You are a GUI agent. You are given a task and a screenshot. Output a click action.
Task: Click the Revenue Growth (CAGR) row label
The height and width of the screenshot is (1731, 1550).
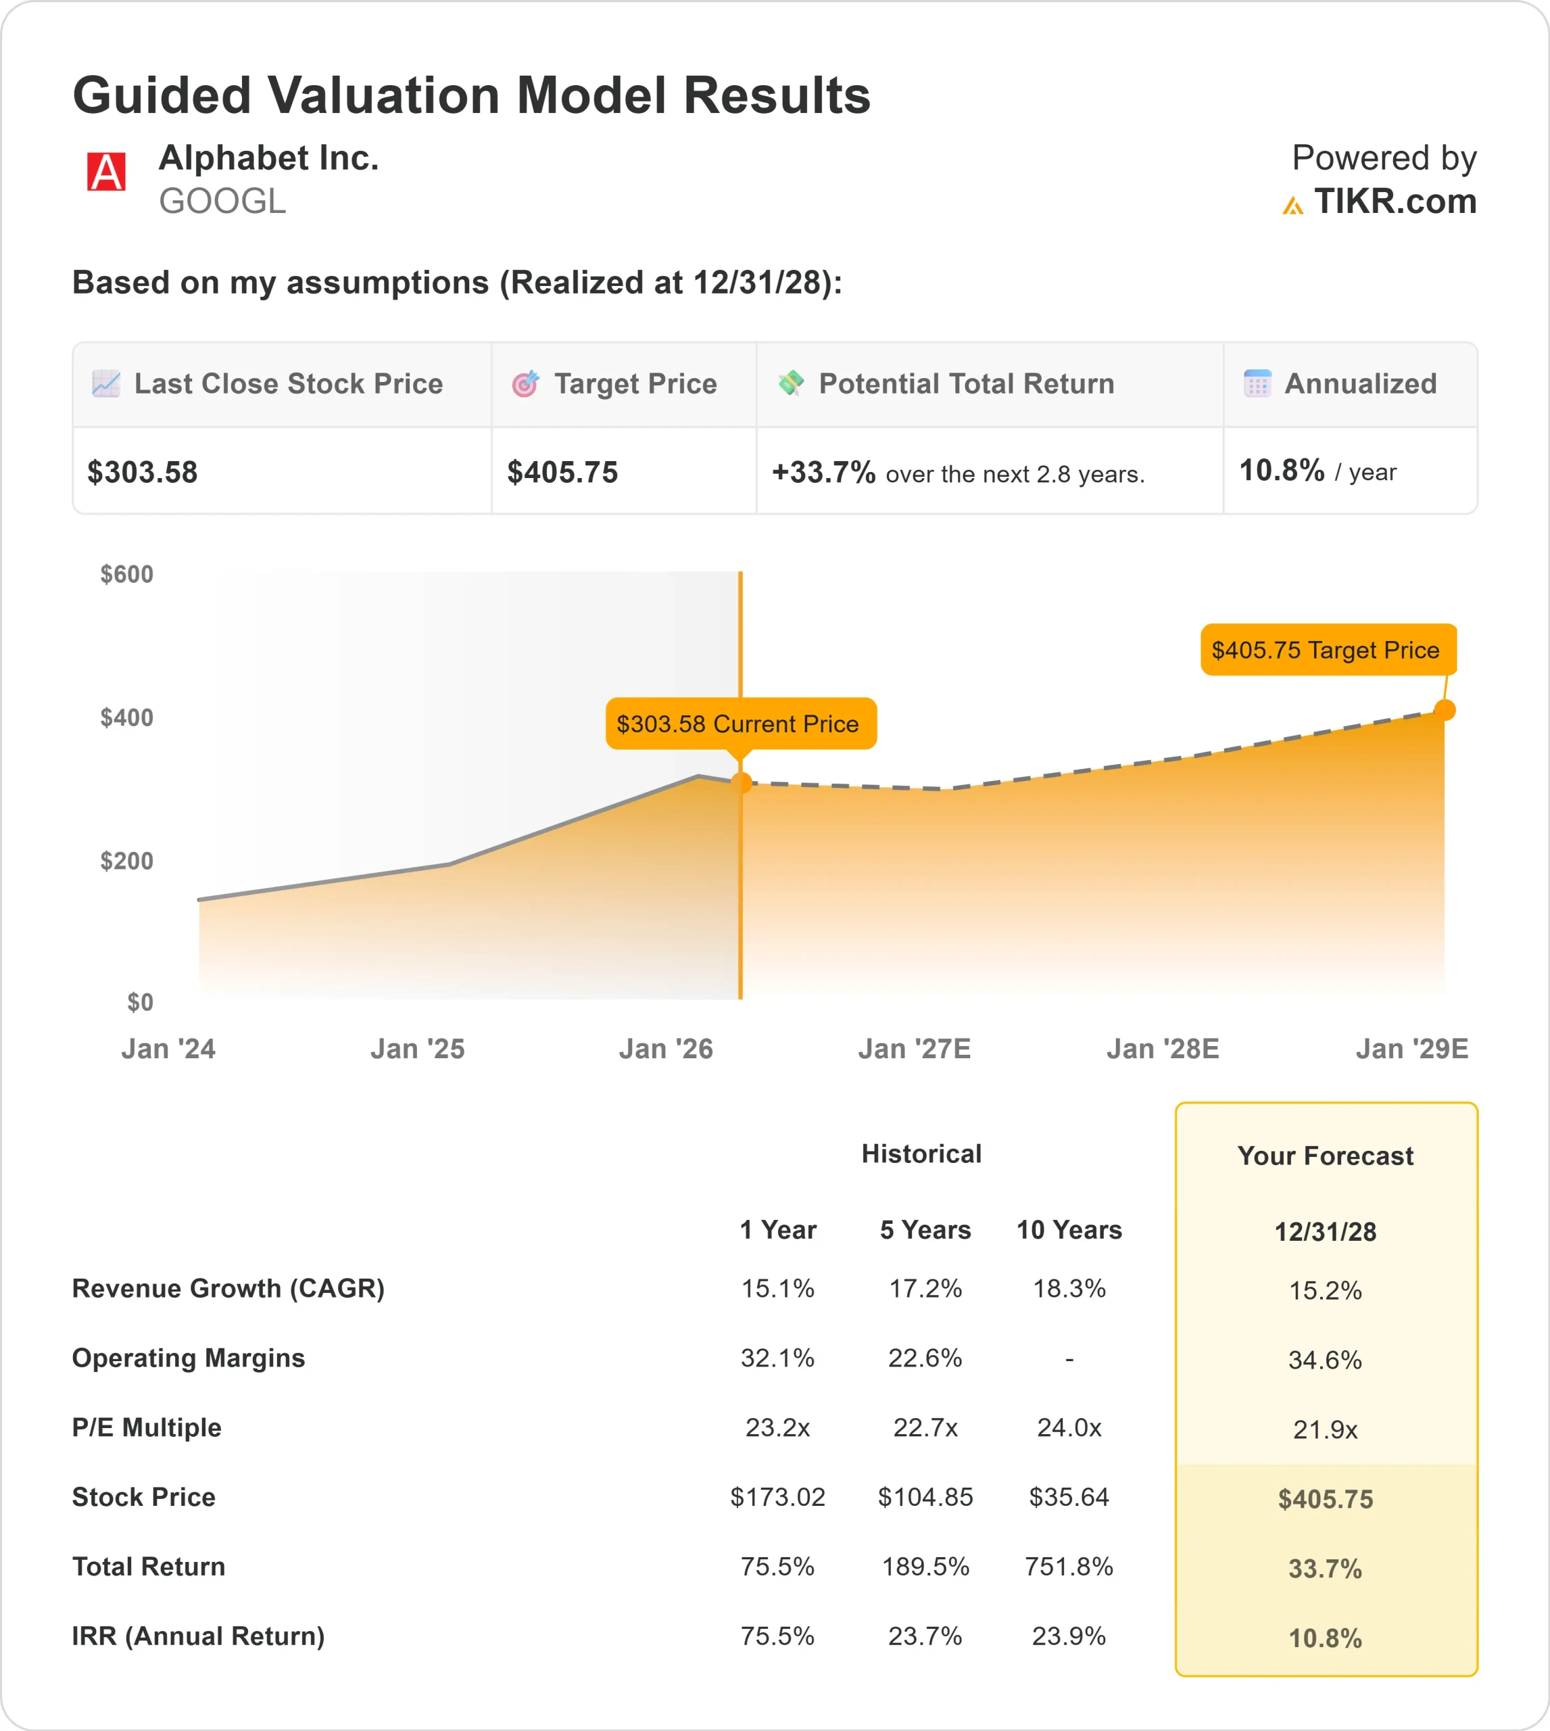[228, 1288]
